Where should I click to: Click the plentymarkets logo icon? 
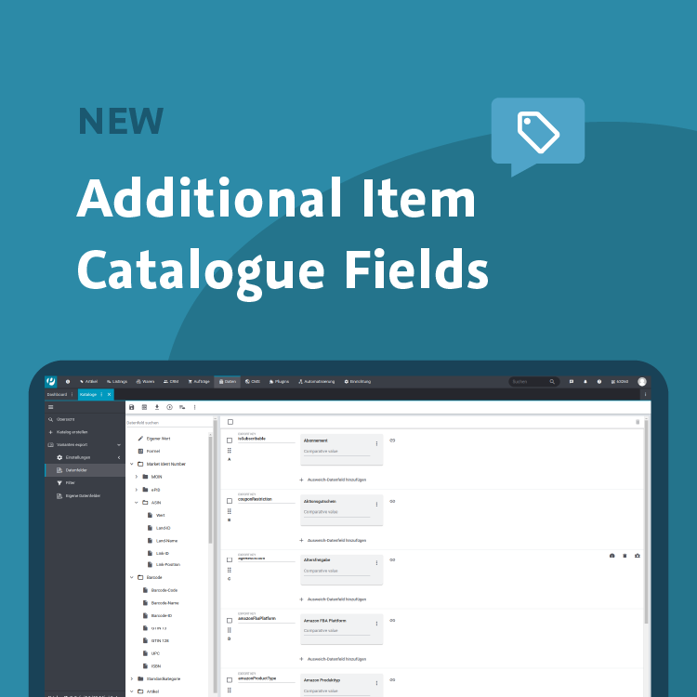(x=51, y=381)
